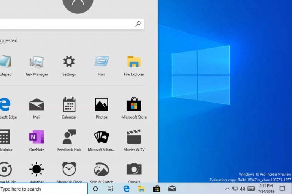Launch Microsoft Edge from Start menu grid
This screenshot has width=292, height=194.
tap(8, 108)
